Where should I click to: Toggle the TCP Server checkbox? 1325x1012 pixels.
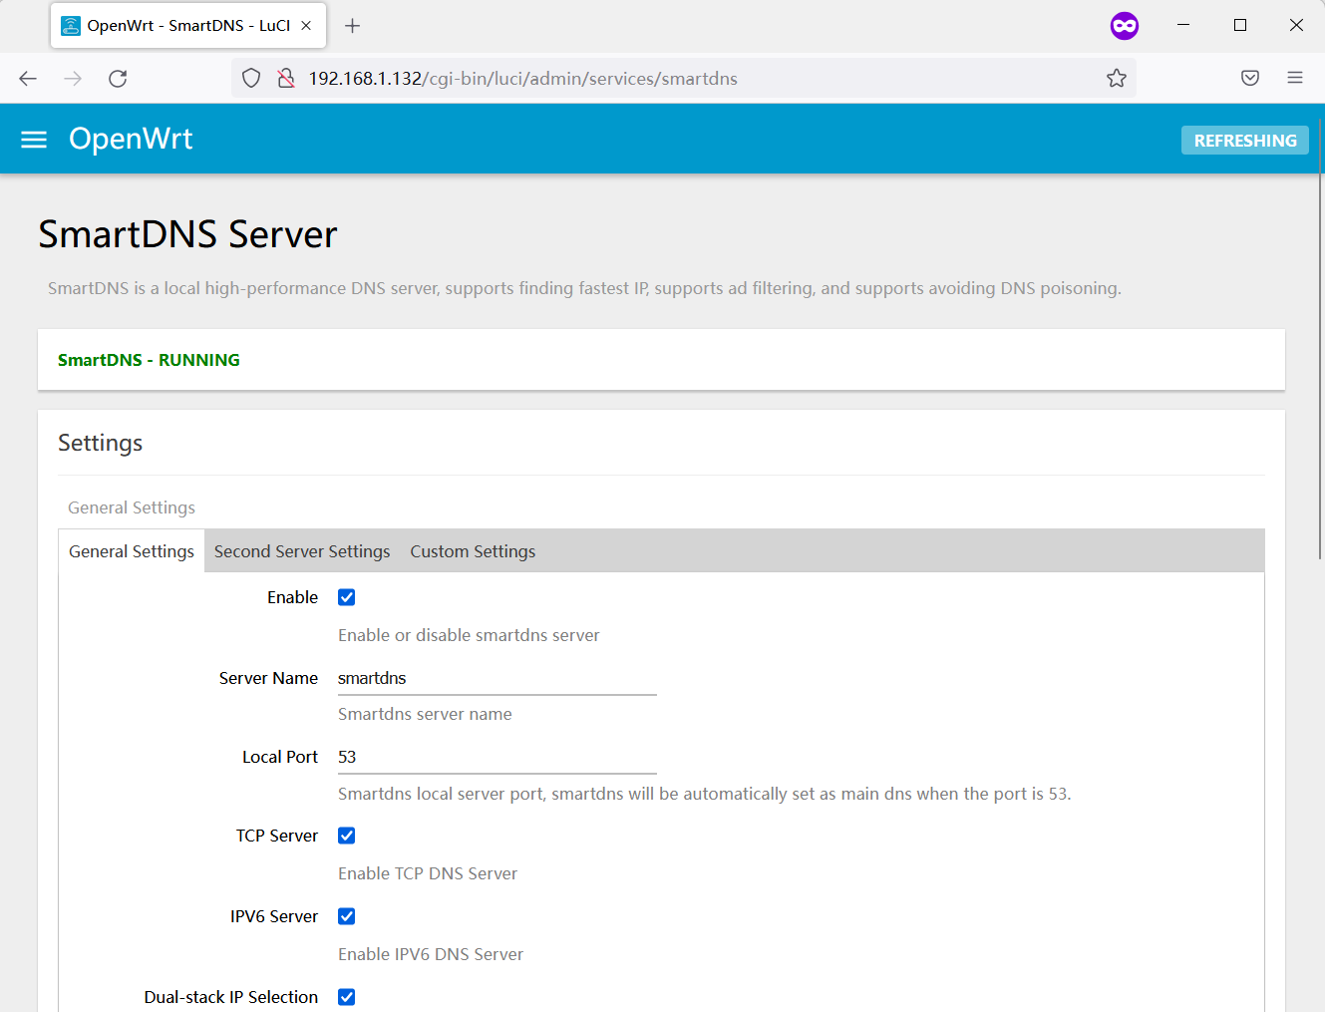(347, 836)
